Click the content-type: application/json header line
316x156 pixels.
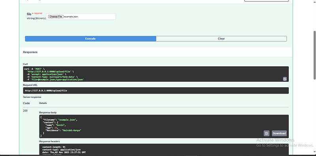[62, 150]
